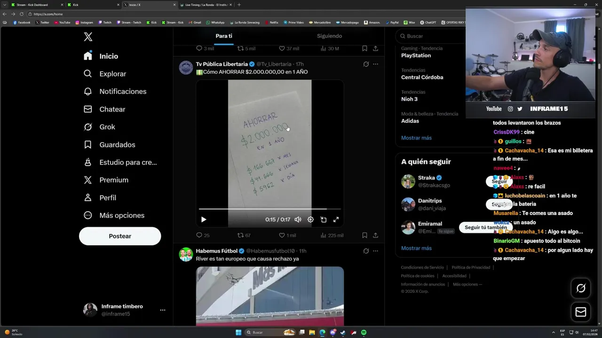The width and height of the screenshot is (602, 338).
Task: Open Inicio home in sidebar
Action: 102,56
